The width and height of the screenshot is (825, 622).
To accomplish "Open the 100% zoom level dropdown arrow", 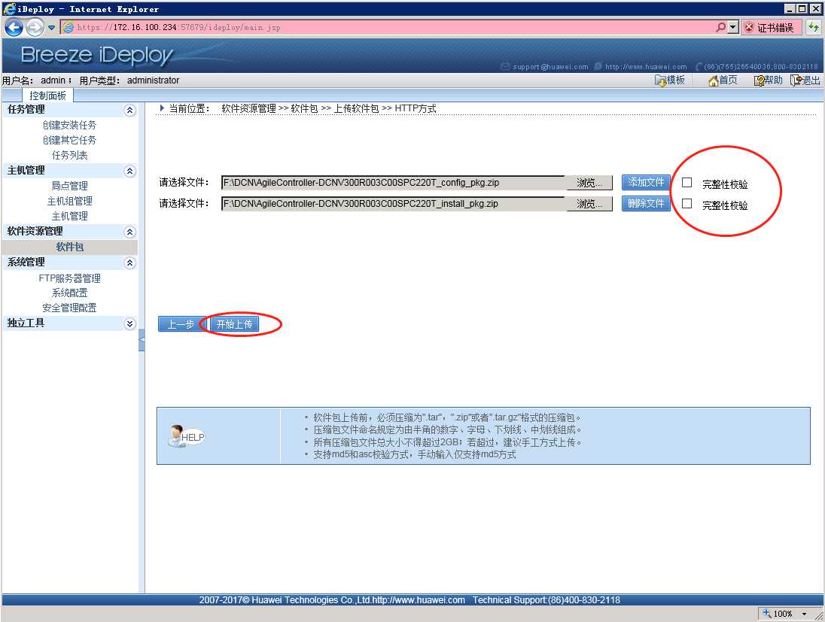I will point(804,614).
